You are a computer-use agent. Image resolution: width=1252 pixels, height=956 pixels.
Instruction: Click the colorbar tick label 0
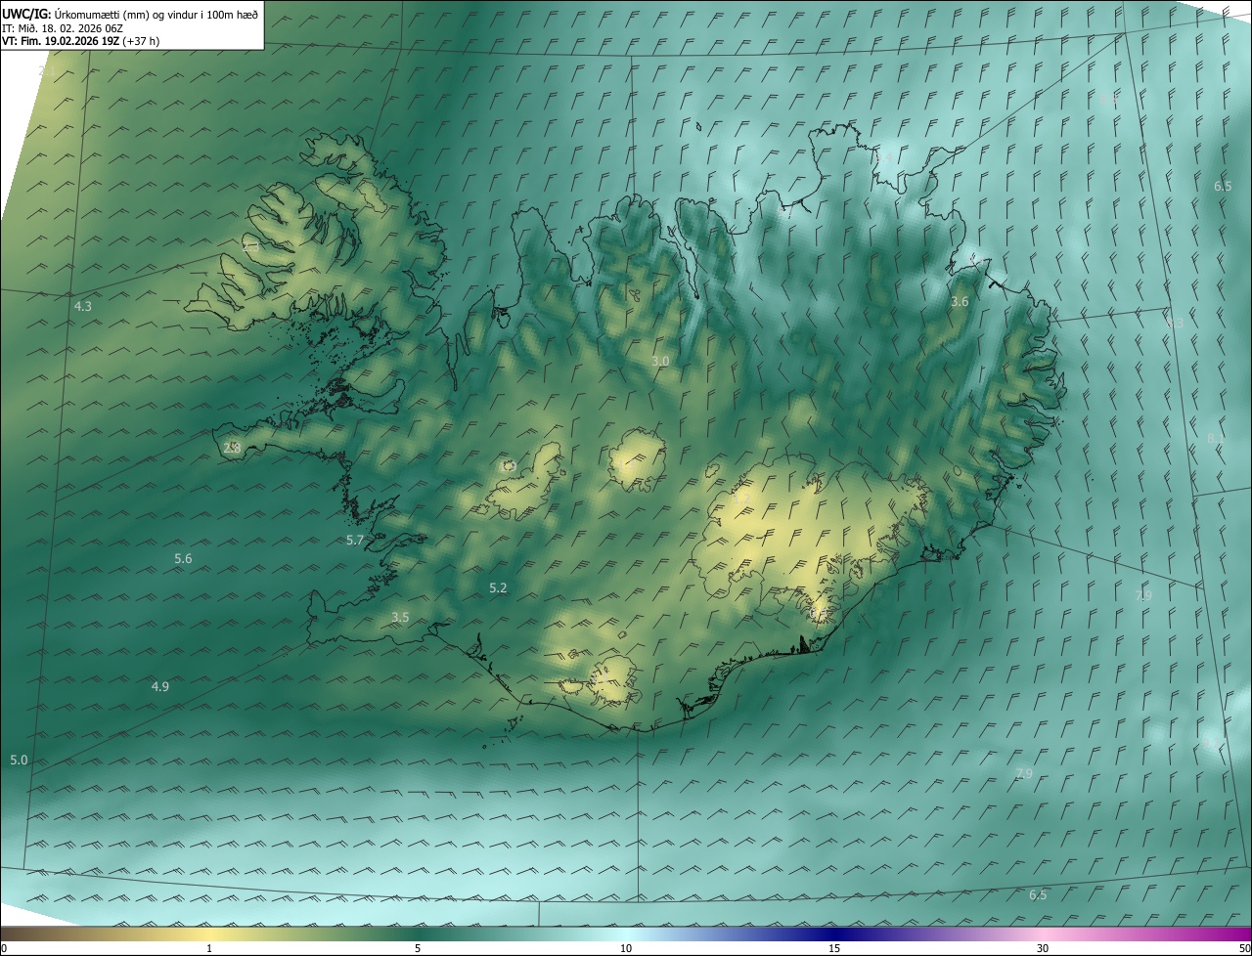click(4, 948)
